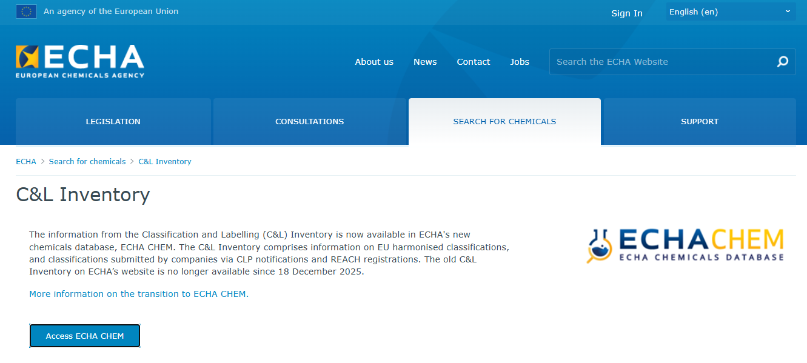Image resolution: width=807 pixels, height=363 pixels.
Task: Click the ECHA breadcrumb link
Action: (26, 162)
